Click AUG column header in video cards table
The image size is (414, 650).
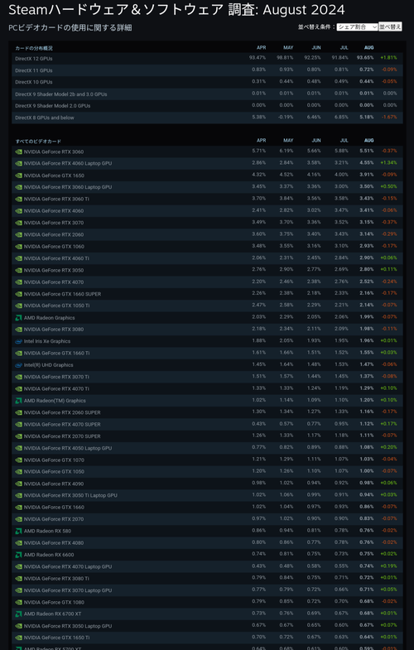point(368,141)
